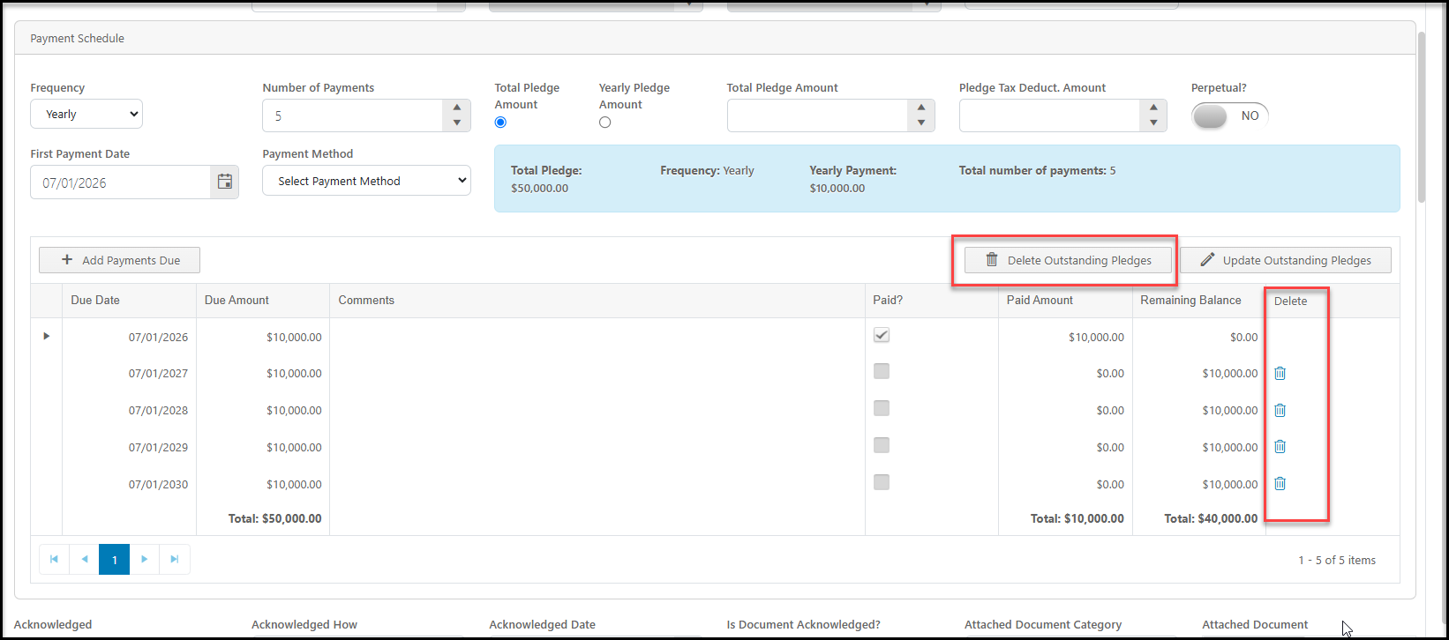Image resolution: width=1449 pixels, height=640 pixels.
Task: Click Total: $40,000.00 remaining balance footer
Action: 1211,518
